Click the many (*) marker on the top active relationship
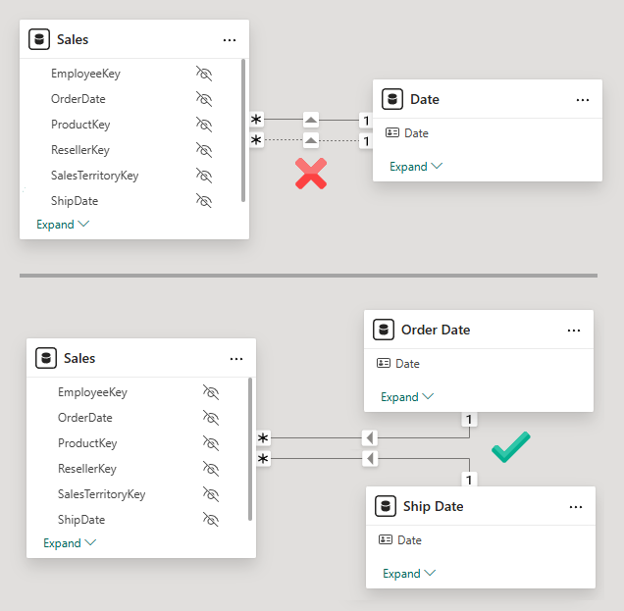The width and height of the screenshot is (624, 611). coord(257,120)
